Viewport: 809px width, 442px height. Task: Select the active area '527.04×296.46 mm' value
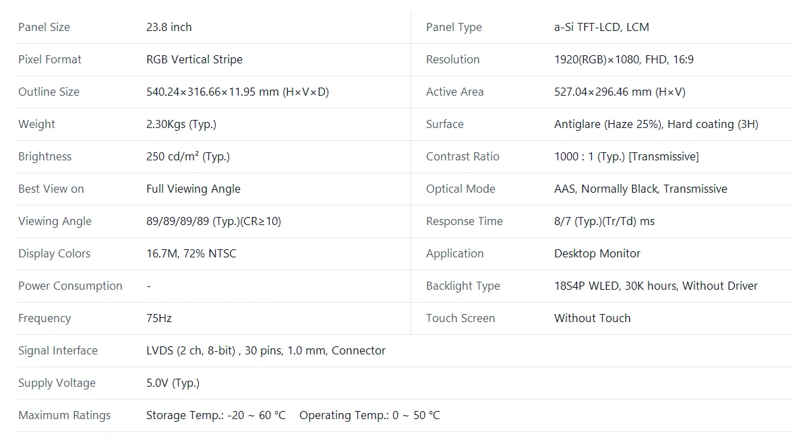603,92
